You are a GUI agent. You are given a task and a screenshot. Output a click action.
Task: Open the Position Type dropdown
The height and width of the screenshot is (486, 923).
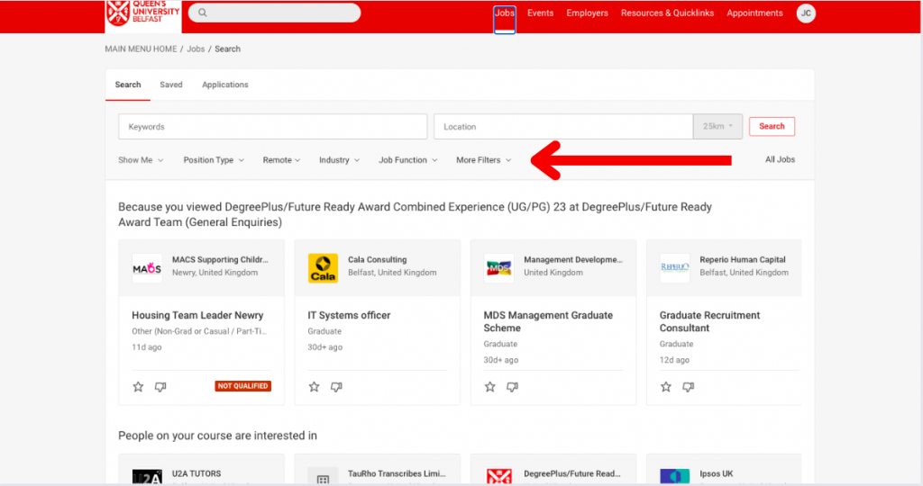pos(214,160)
